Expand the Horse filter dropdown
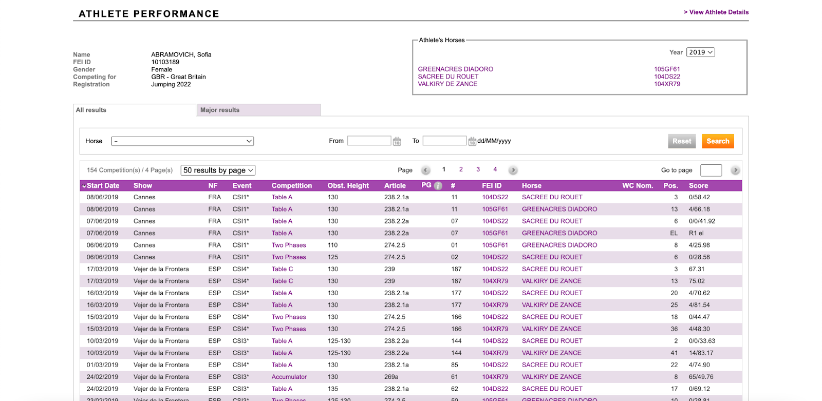The height and width of the screenshot is (401, 822). tap(182, 141)
